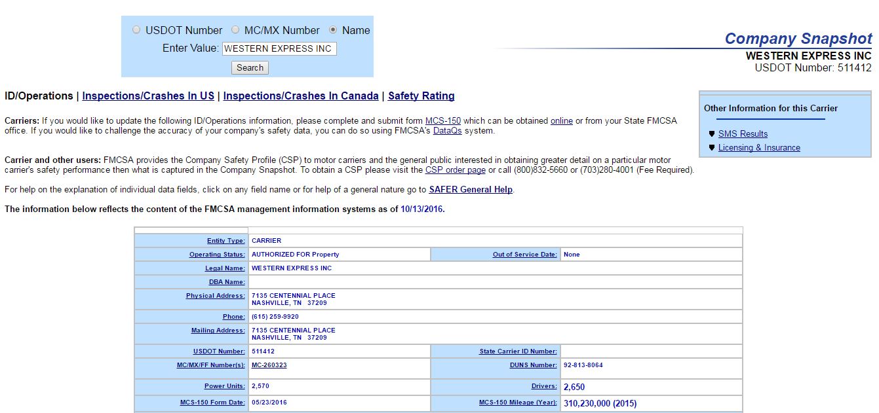Open Inspections/Crashes In Canada section
Screen dimensions: 879x413
(x=301, y=96)
